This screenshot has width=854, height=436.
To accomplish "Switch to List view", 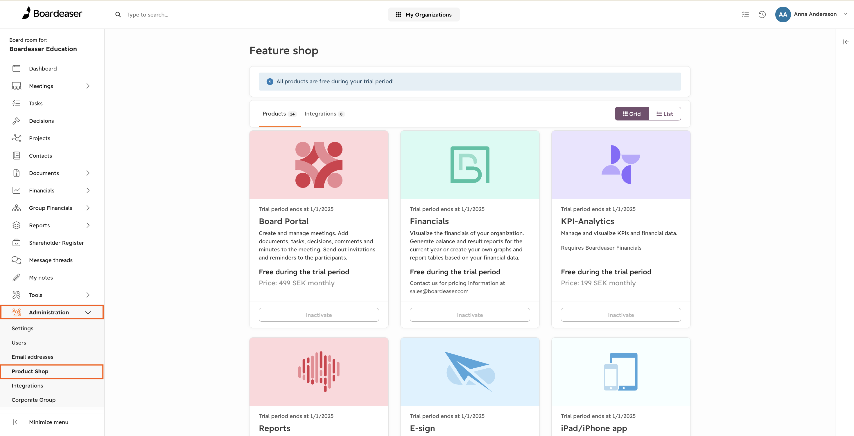I will pos(665,113).
